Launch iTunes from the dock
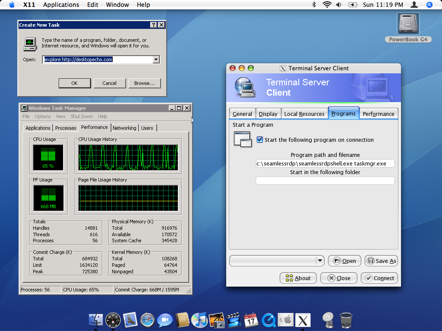Screen dimensions: 442x331 (x=199, y=320)
